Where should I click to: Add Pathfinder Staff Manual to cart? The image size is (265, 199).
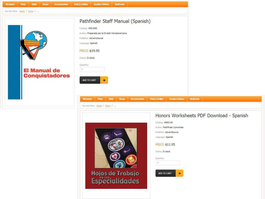(x=90, y=80)
